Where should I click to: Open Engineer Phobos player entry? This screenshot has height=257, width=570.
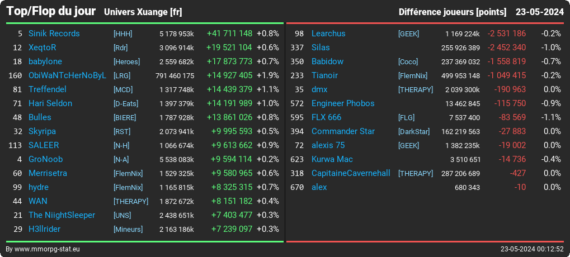click(343, 103)
